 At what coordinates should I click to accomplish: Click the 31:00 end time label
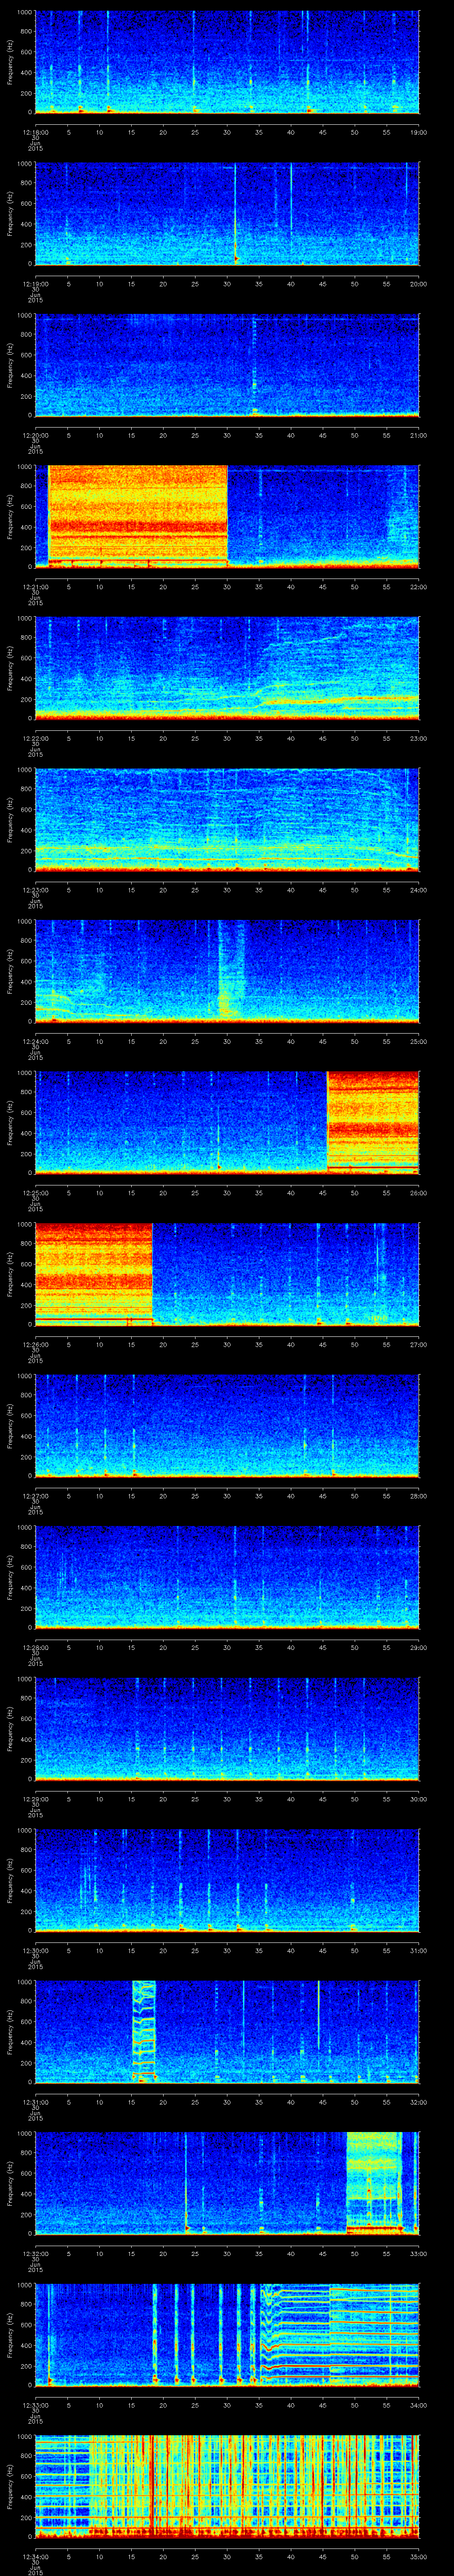[x=419, y=1950]
